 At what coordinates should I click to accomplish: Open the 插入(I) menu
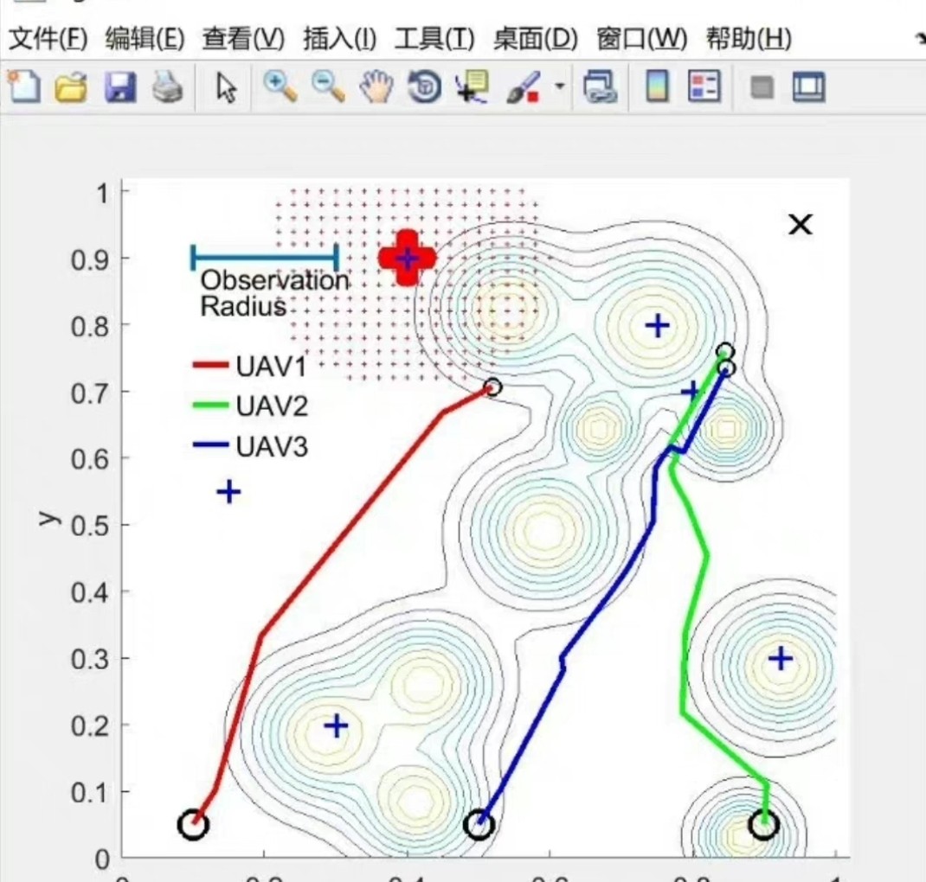coord(339,39)
